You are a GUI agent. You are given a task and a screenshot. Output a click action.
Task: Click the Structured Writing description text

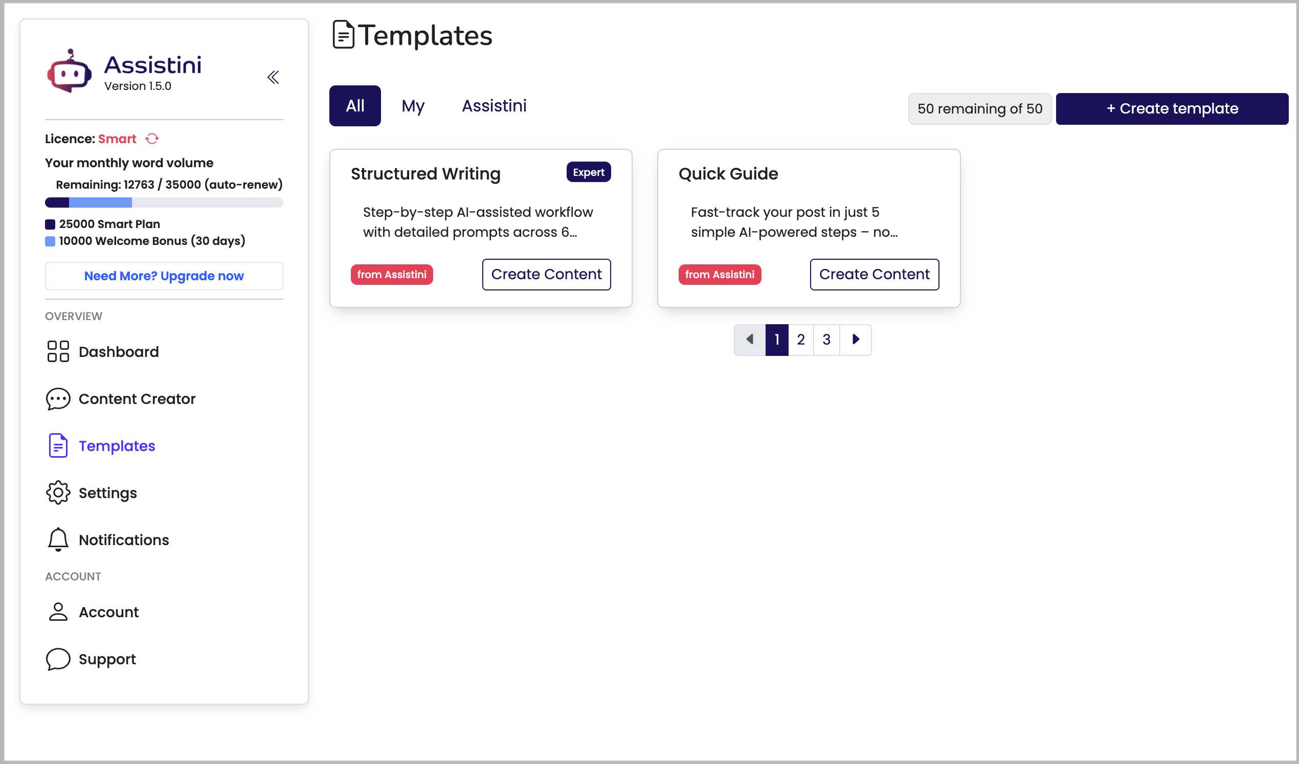478,222
